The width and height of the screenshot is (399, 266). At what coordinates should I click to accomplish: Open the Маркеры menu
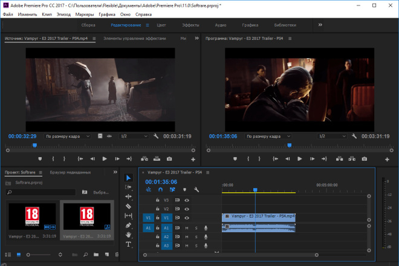pos(85,15)
